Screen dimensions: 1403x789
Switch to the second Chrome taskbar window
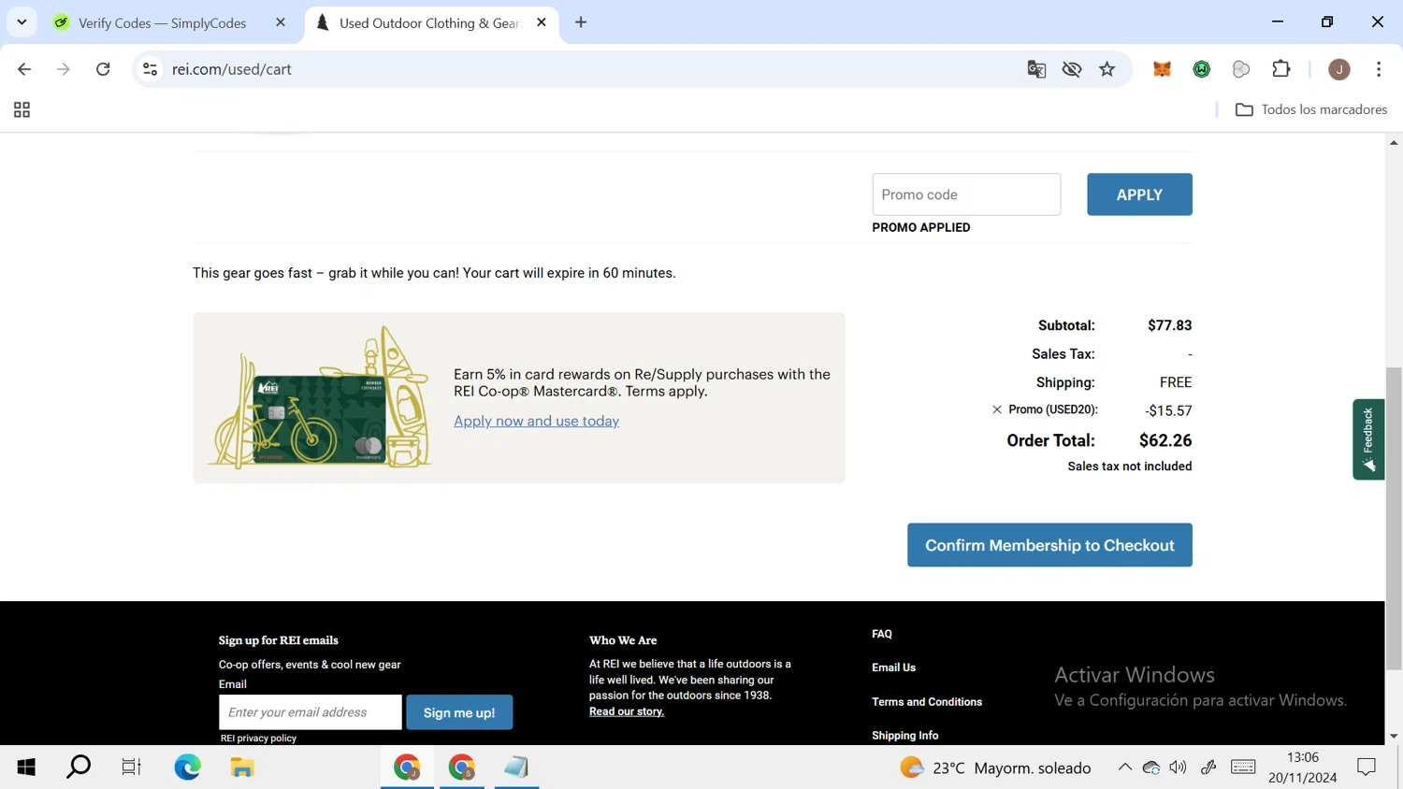tap(461, 767)
